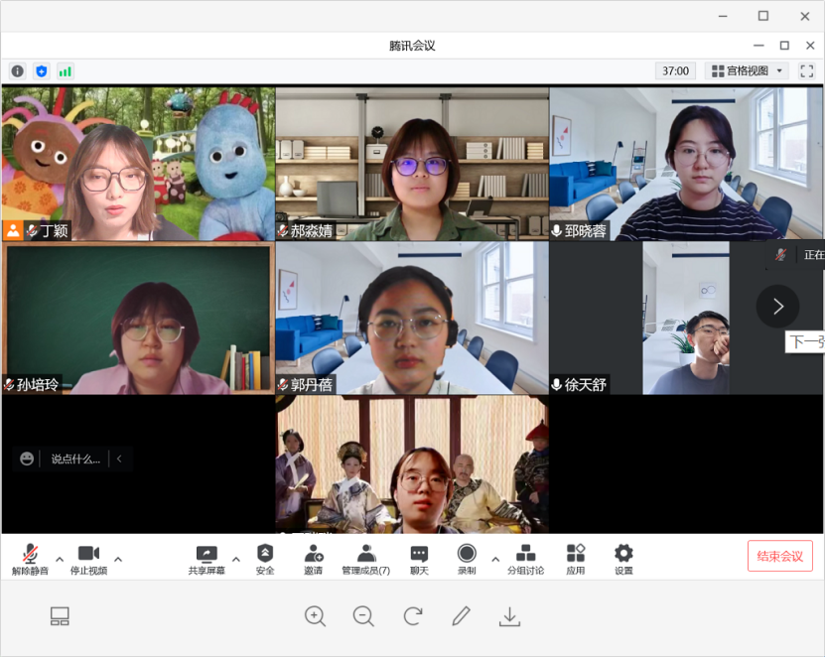
Task: Open the 共享屏幕 screen share icon
Action: tap(206, 559)
